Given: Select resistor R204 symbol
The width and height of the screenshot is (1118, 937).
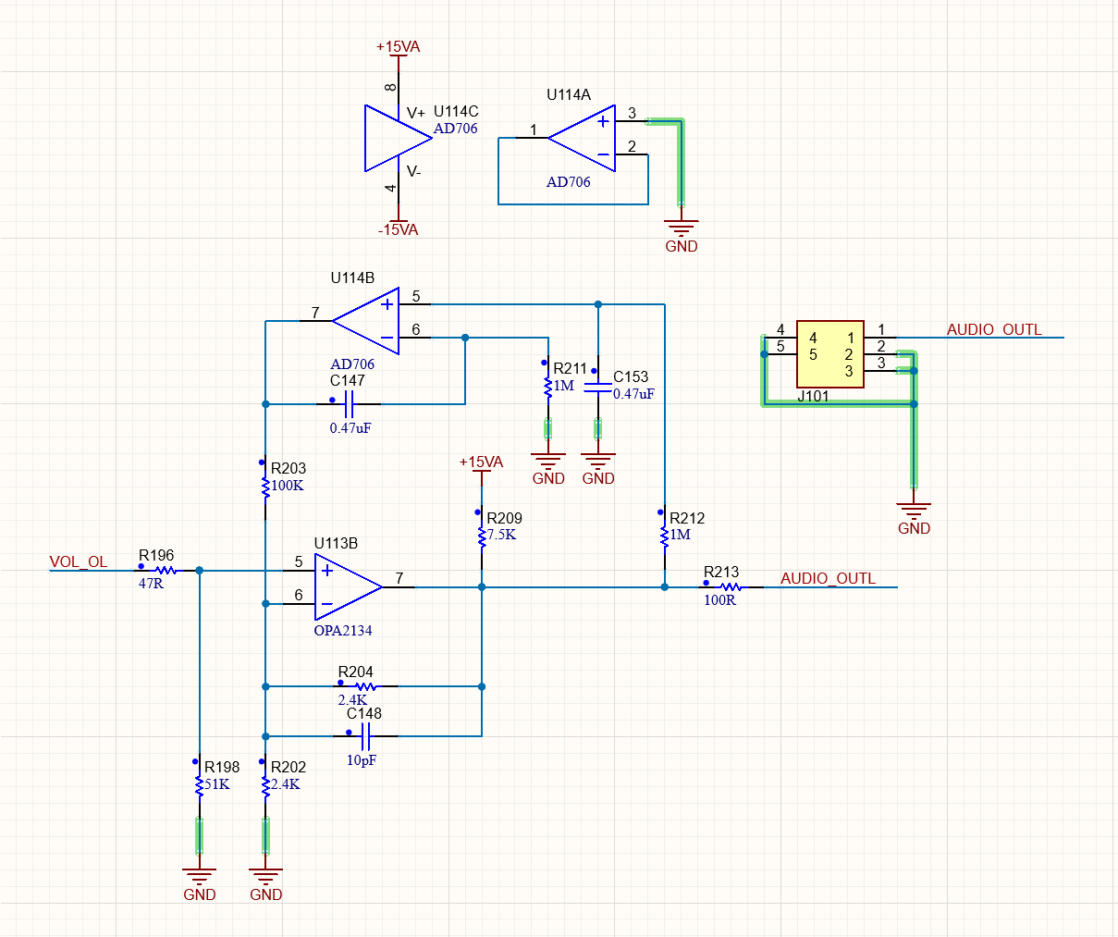Looking at the screenshot, I should click(366, 686).
